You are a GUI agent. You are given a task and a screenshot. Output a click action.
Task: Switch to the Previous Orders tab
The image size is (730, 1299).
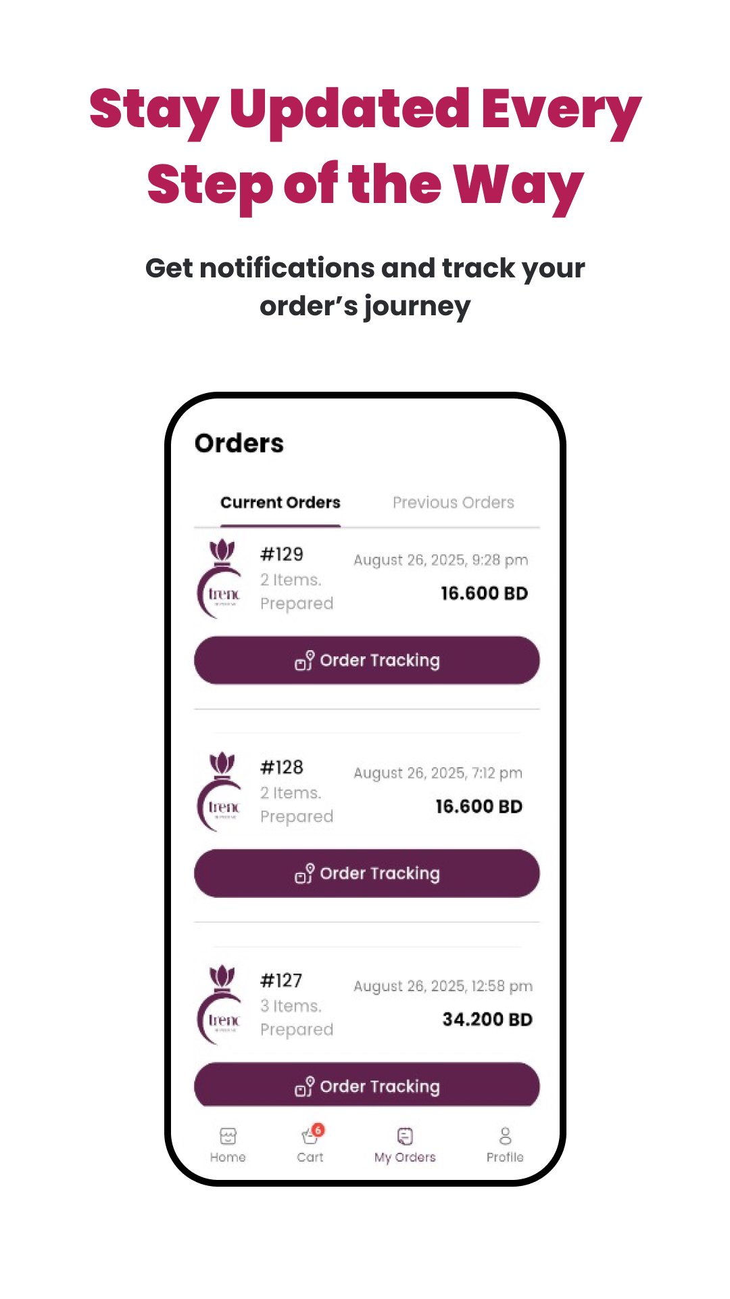(453, 503)
